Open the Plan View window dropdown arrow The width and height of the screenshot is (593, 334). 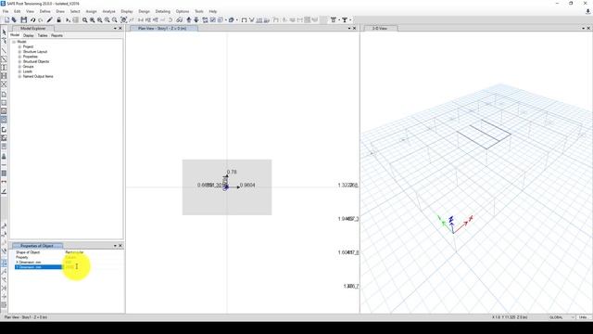[349, 29]
